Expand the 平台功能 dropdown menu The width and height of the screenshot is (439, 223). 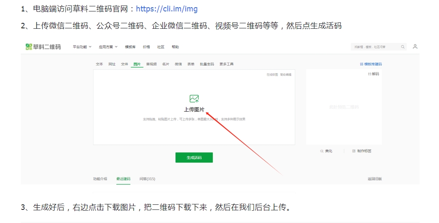click(82, 47)
